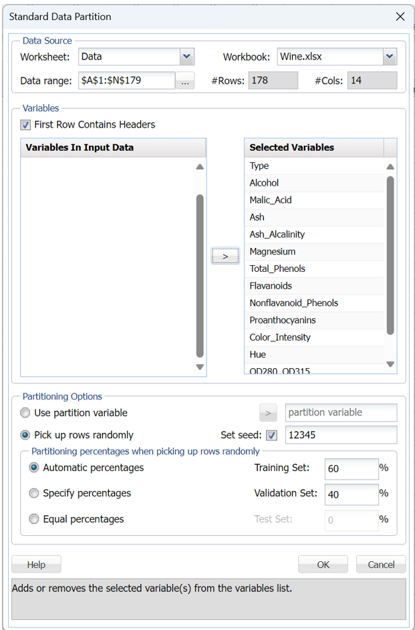Open Help for data partition
415x630 pixels.
[36, 565]
